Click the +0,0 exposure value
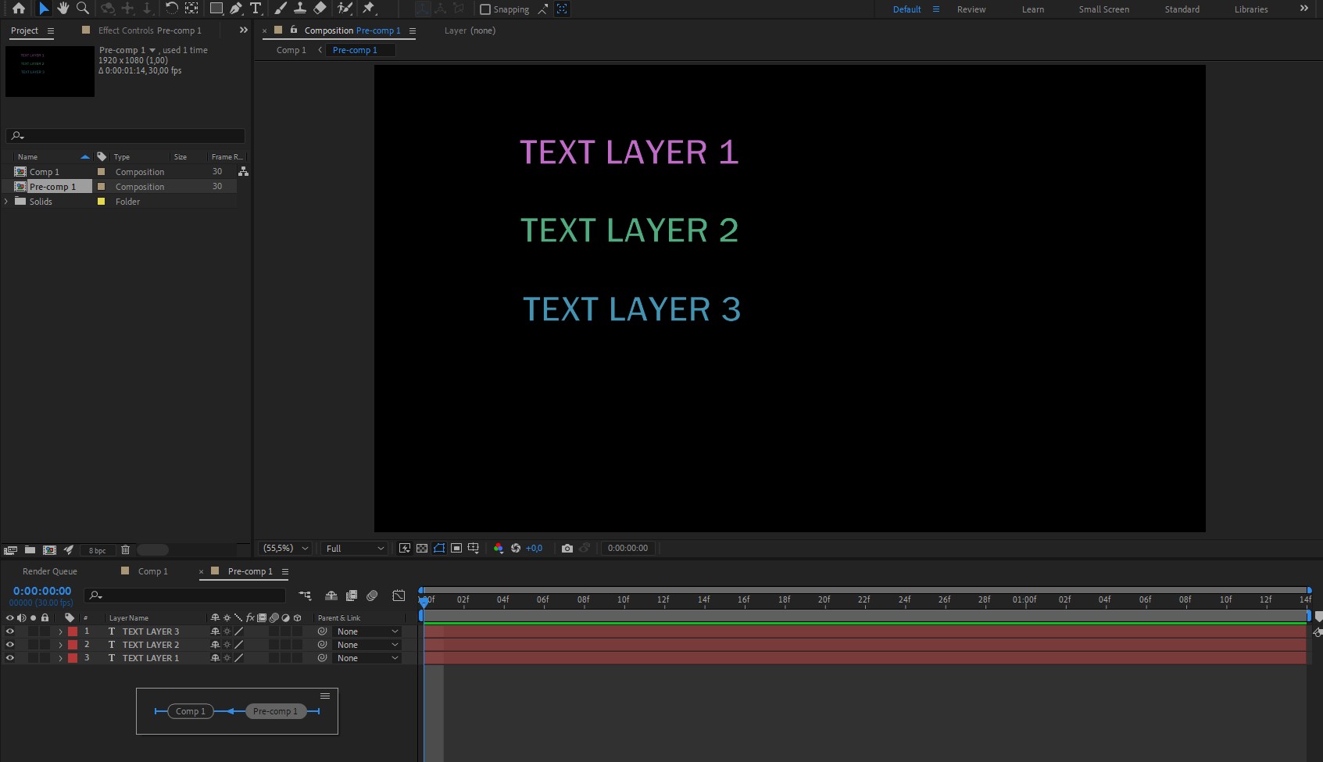The height and width of the screenshot is (762, 1323). [534, 548]
